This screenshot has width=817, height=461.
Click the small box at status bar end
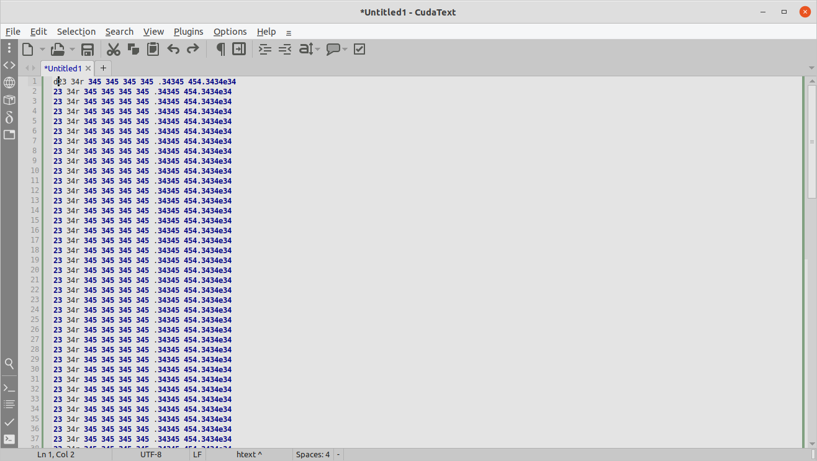click(x=813, y=454)
